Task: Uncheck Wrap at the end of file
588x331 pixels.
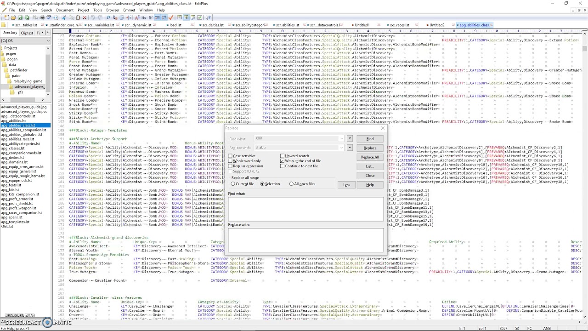Action: pos(283,161)
